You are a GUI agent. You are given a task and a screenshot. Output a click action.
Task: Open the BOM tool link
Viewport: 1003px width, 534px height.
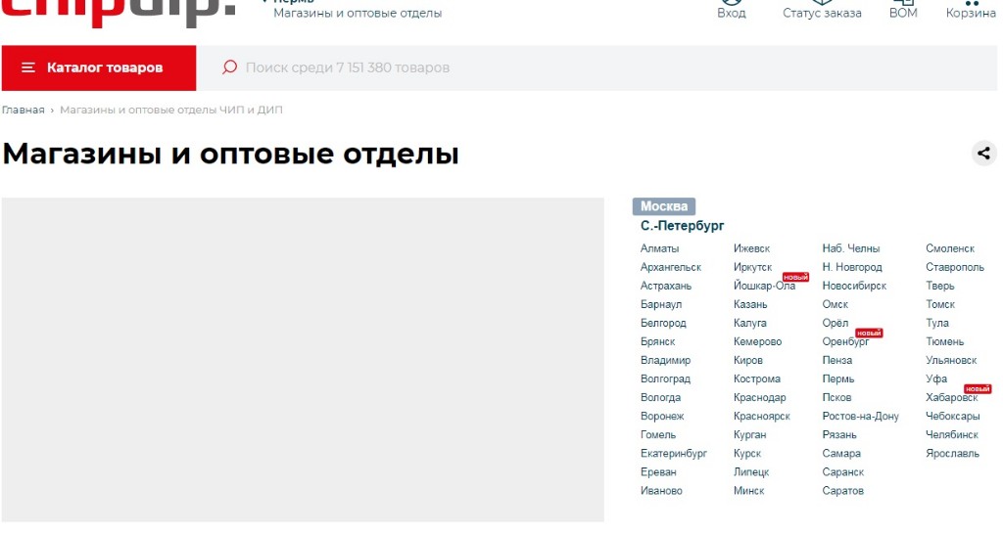point(903,10)
